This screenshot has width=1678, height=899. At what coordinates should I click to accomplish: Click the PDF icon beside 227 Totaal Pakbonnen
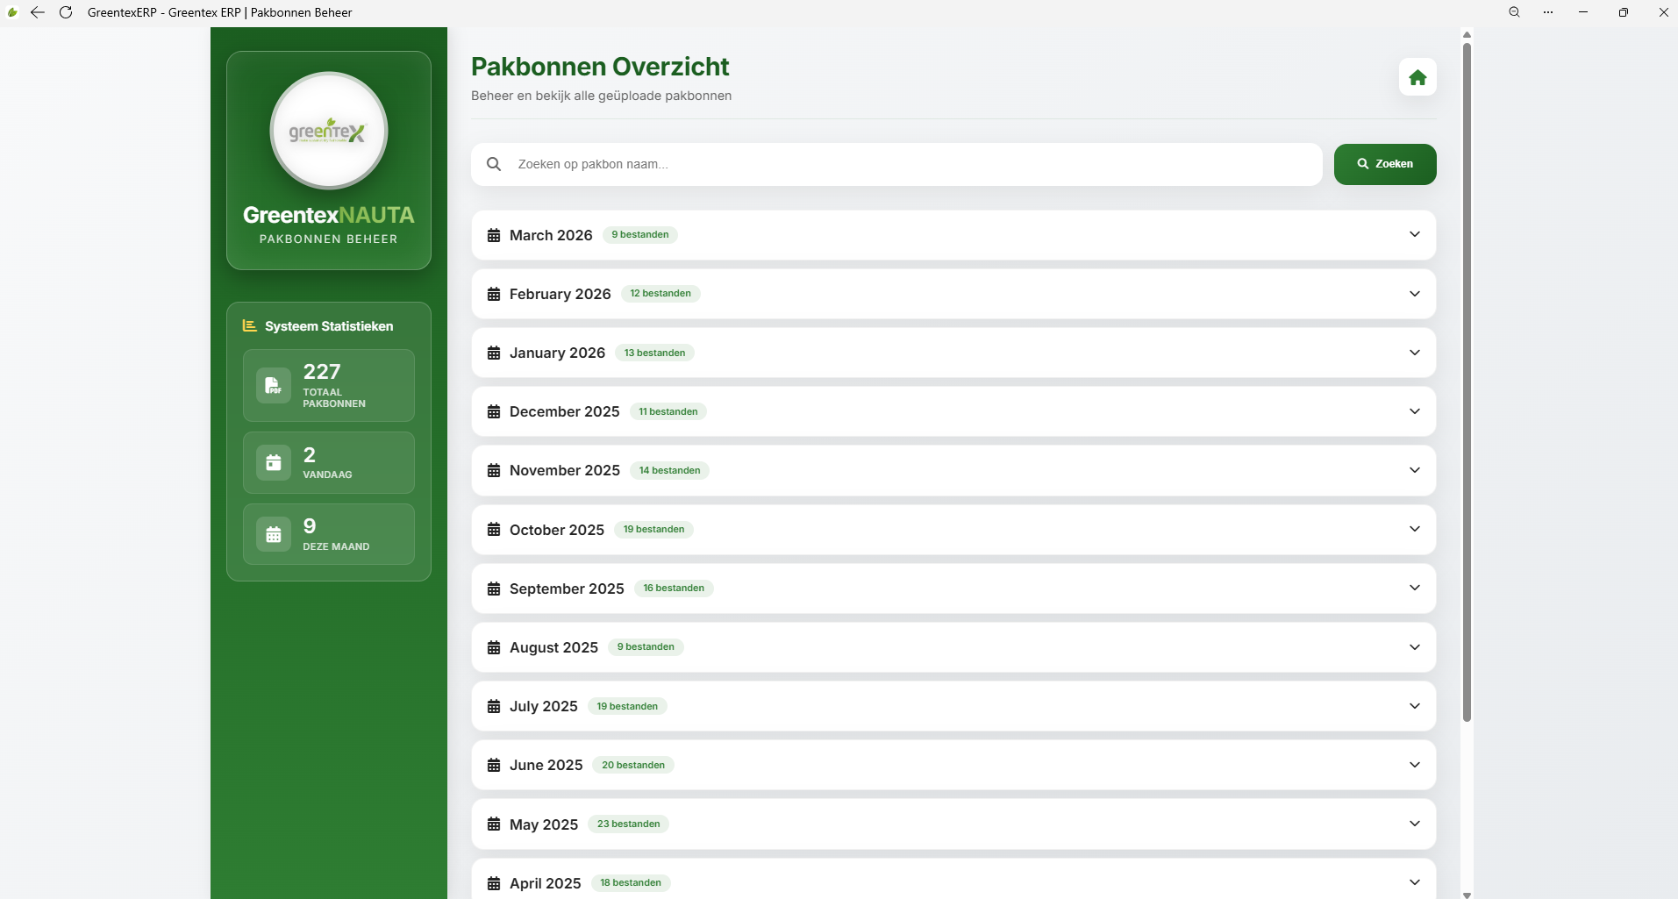pyautogui.click(x=274, y=386)
